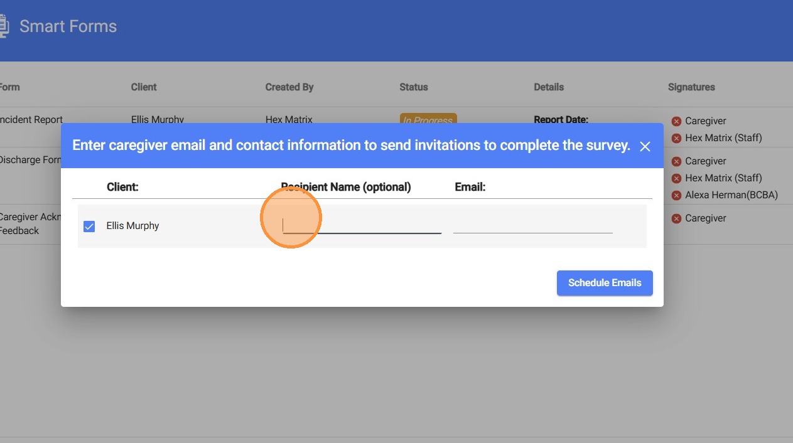Click red X beside the bottom row's Caregiver signature
This screenshot has width=793, height=443.
[x=676, y=218]
